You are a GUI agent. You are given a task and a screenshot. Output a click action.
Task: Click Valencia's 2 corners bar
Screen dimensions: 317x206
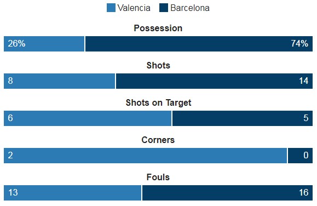tap(145, 156)
